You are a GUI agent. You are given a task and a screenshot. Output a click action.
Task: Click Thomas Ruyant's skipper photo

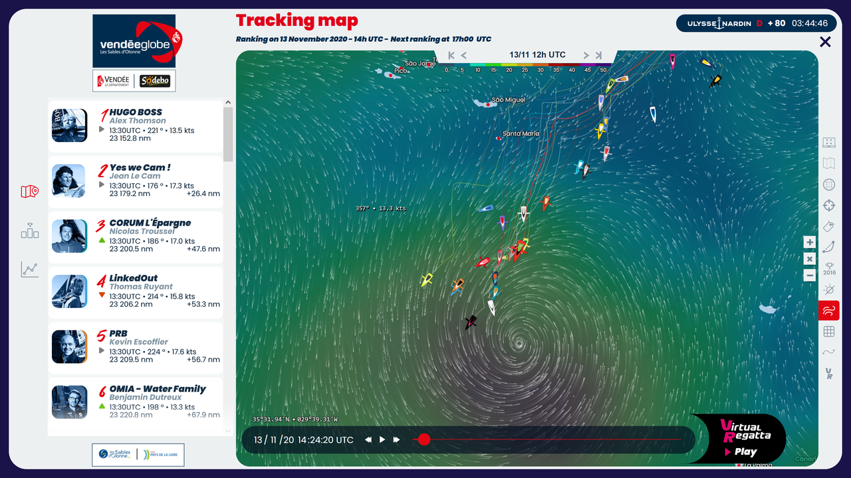70,291
